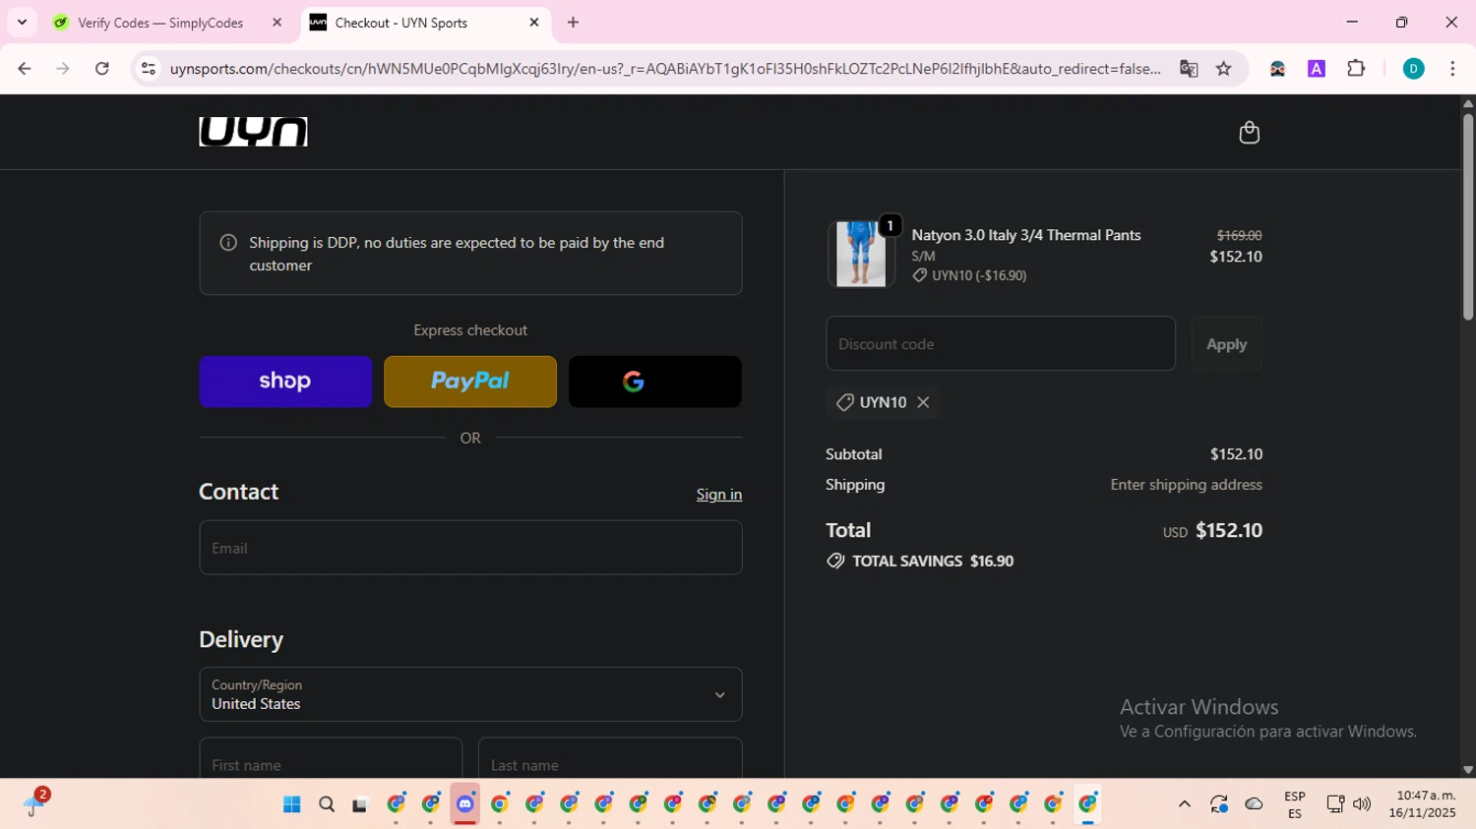Remove the UYN10 discount code
Image resolution: width=1476 pixels, height=829 pixels.
[x=923, y=402]
